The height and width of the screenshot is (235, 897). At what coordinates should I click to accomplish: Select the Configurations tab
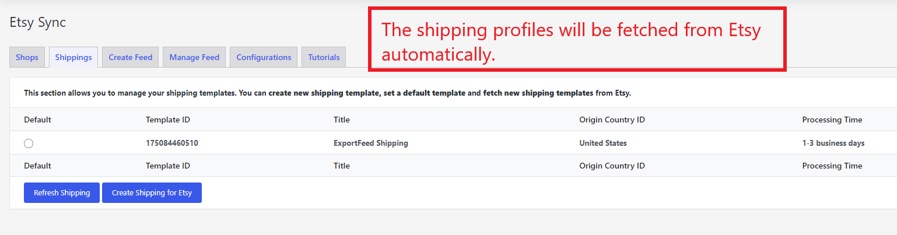[264, 57]
